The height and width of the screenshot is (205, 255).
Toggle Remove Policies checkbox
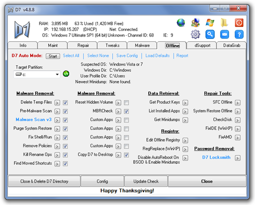65,146
